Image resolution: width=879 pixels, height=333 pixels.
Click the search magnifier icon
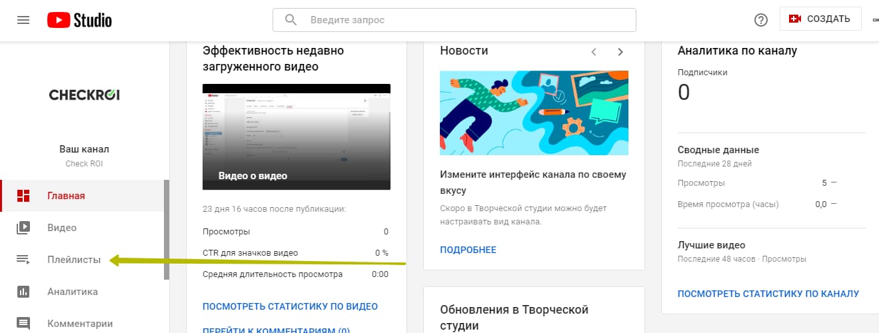pyautogui.click(x=291, y=20)
